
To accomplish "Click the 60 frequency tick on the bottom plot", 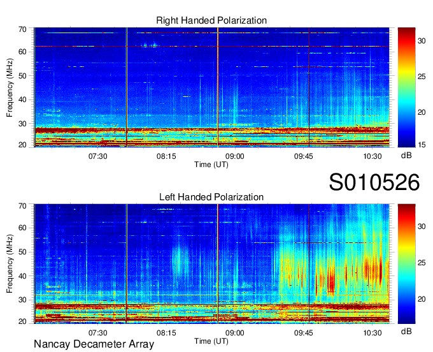I will click(x=22, y=228).
